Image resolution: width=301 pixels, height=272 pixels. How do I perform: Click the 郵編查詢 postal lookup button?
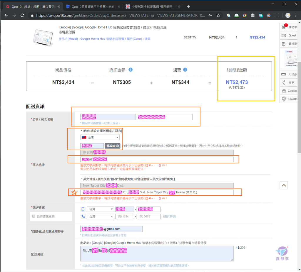coord(113,146)
